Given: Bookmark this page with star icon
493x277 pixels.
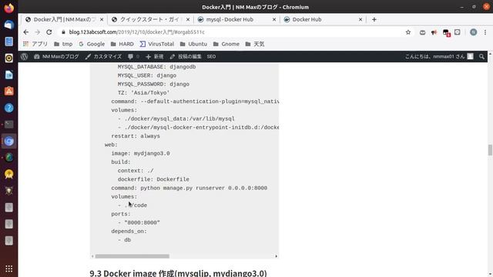Looking at the screenshot, I should click(x=408, y=32).
